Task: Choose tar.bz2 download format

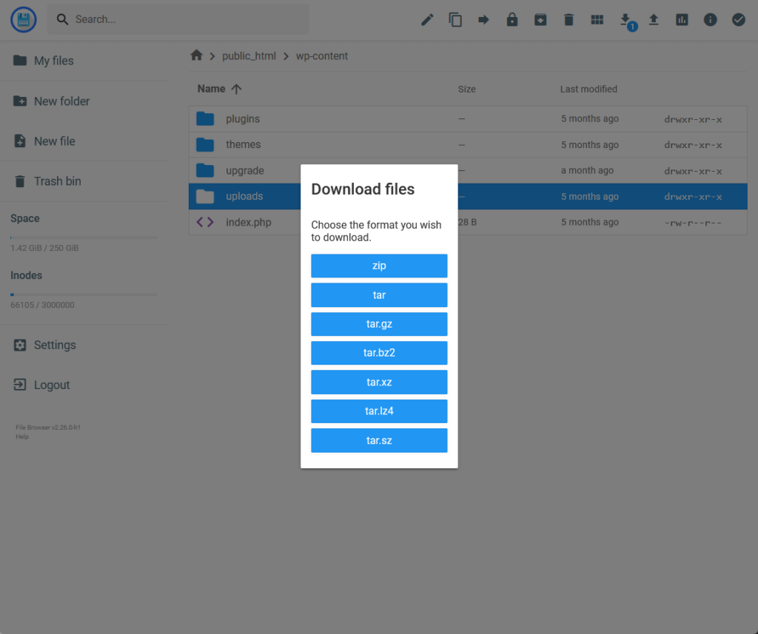Action: [379, 353]
